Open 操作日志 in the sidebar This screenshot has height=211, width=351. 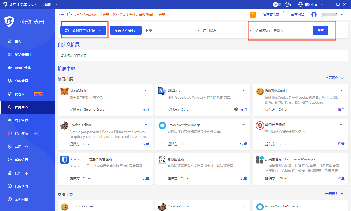click(x=27, y=173)
